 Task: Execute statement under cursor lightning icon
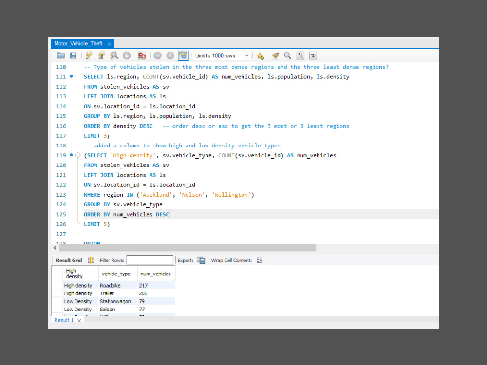[x=101, y=55]
